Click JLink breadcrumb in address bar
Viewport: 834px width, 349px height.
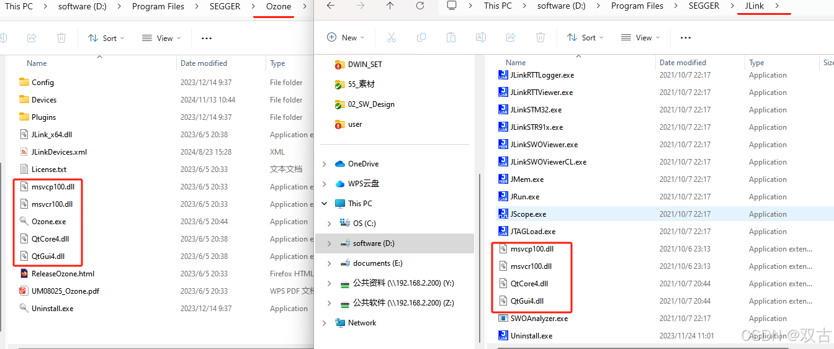pyautogui.click(x=755, y=6)
